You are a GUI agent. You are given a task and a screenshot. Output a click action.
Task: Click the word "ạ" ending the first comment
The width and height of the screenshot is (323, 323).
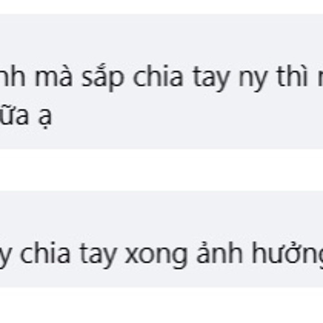click(45, 116)
